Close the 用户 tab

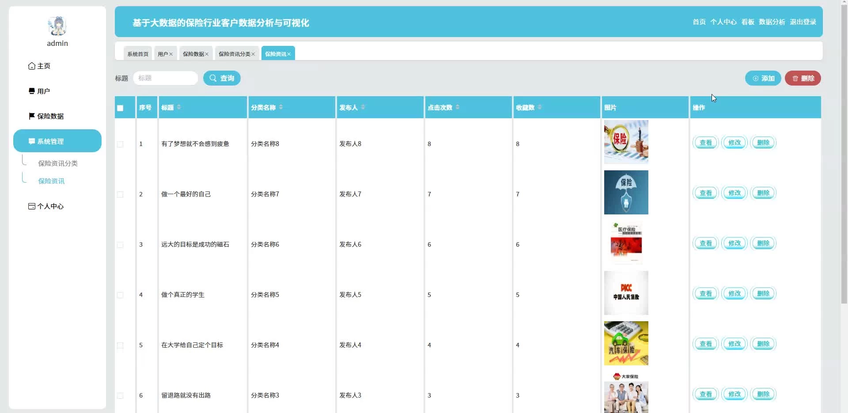[171, 54]
